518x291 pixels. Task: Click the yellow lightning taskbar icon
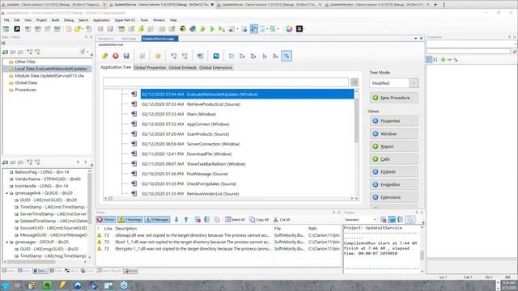point(62,285)
